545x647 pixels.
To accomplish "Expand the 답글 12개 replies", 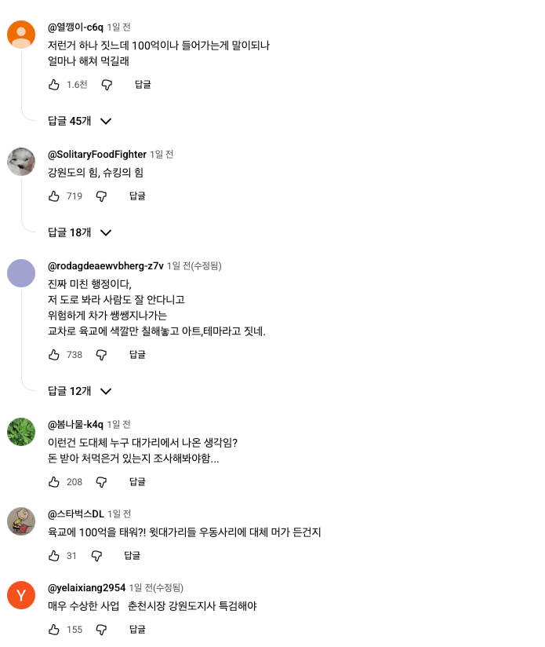I will [79, 391].
